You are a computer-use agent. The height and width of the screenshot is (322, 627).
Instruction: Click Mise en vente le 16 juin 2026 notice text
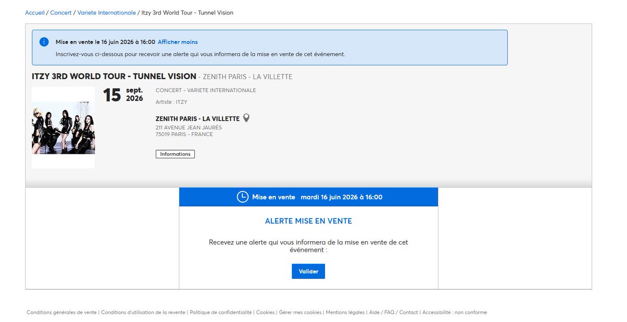106,42
